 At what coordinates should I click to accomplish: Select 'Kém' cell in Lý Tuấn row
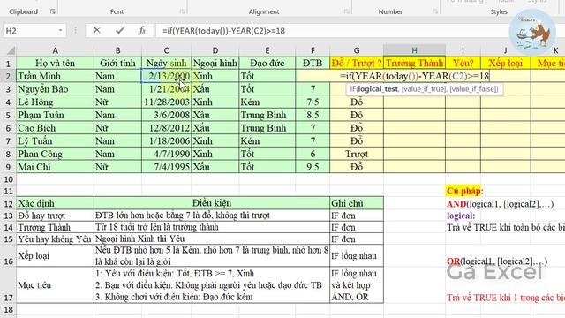267,141
